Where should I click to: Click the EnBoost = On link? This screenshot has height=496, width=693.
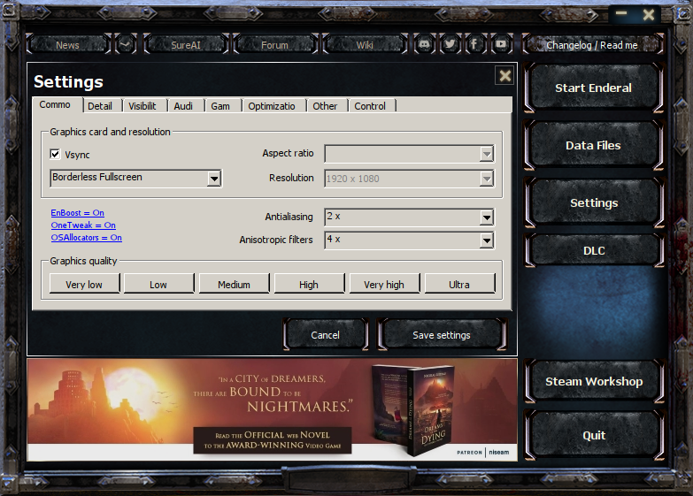77,213
